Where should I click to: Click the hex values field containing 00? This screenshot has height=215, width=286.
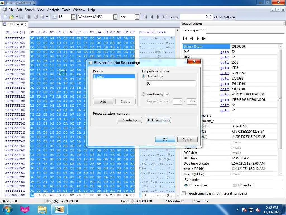click(x=171, y=83)
